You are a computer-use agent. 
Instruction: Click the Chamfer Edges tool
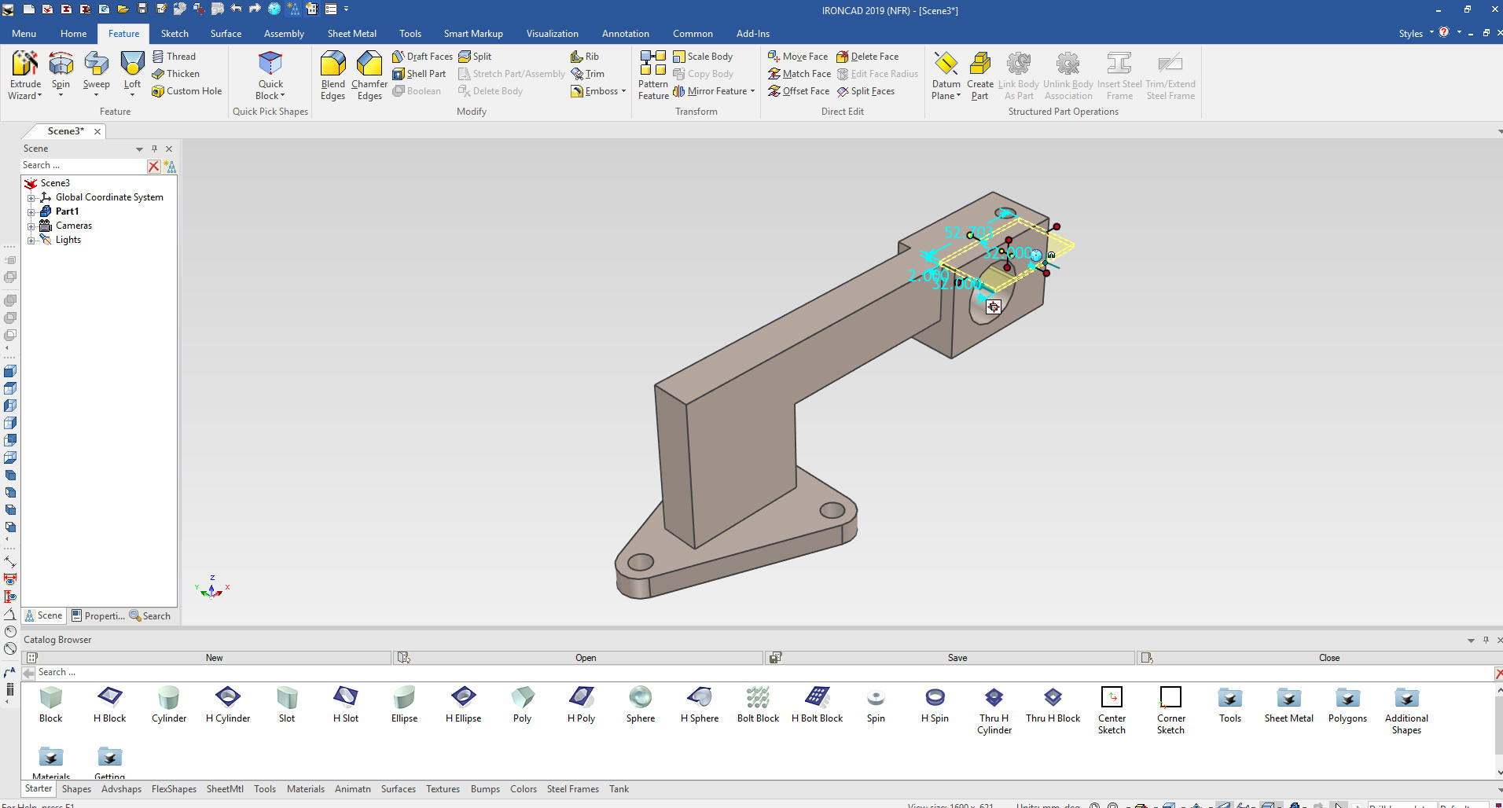click(369, 65)
